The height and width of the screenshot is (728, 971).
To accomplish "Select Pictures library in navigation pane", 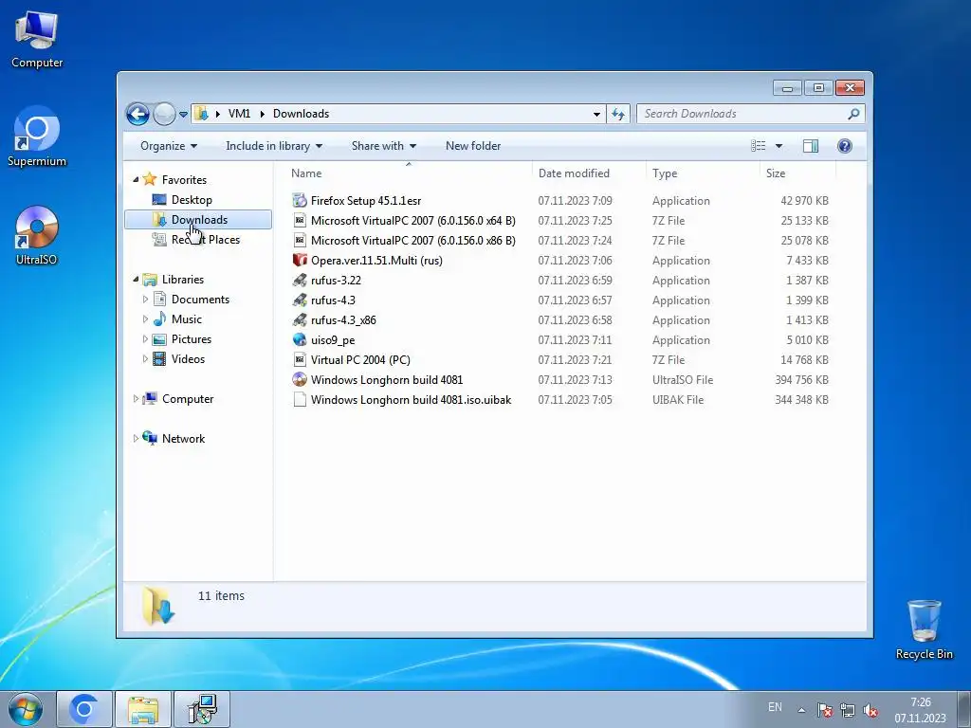I will coord(192,339).
